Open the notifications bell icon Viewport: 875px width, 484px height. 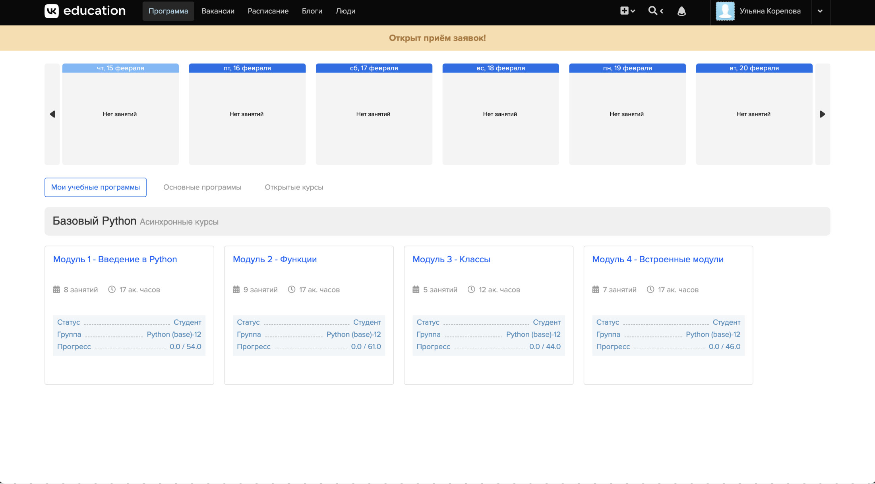(681, 11)
